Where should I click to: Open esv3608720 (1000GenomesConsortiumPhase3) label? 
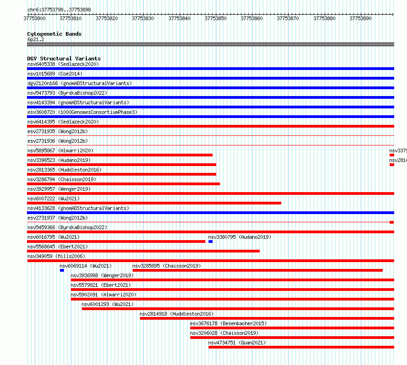coord(82,112)
